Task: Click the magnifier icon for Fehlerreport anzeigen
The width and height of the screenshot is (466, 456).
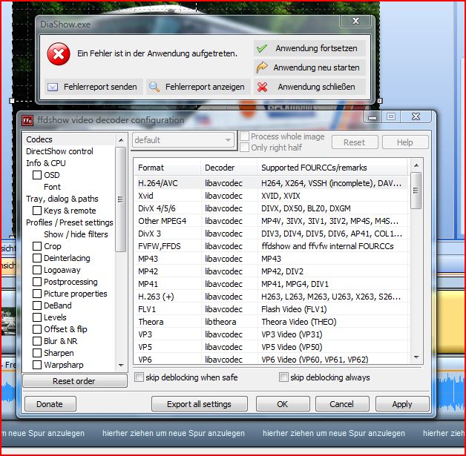Action: 154,87
